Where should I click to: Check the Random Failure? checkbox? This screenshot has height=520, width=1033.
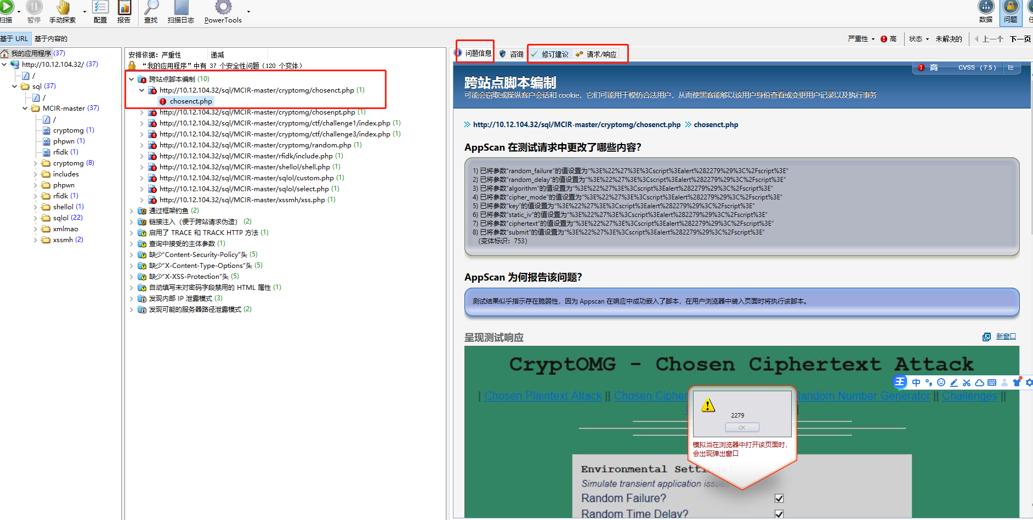779,498
